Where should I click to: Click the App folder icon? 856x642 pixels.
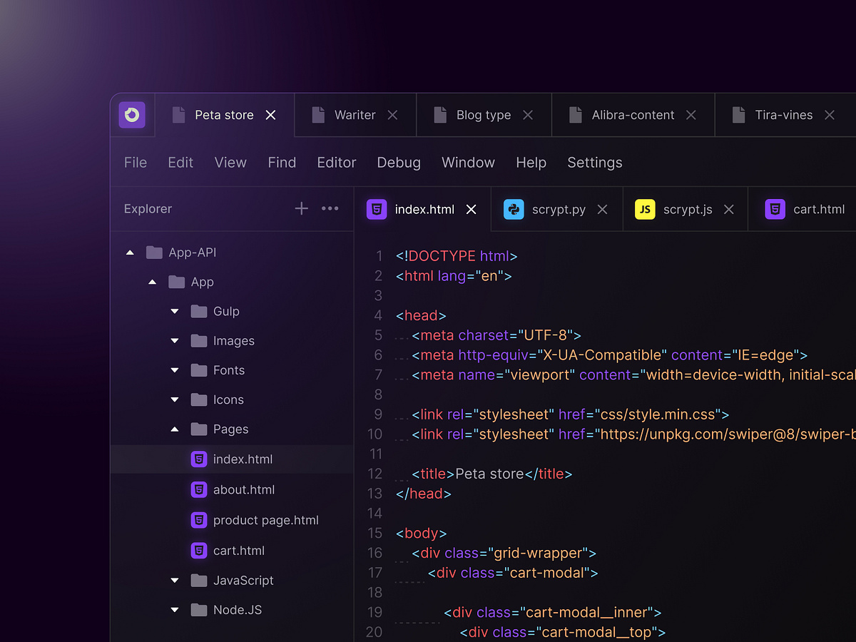[177, 282]
